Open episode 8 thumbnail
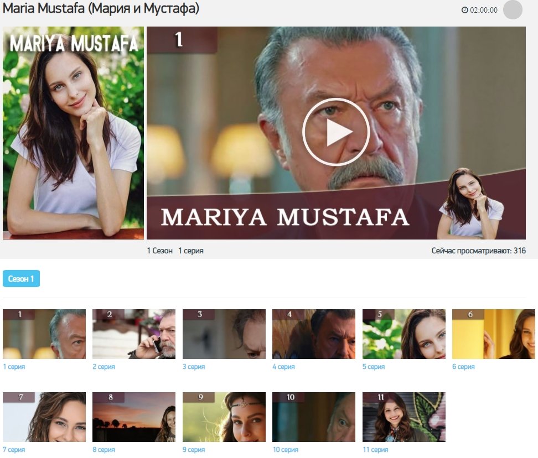538x458 pixels. click(134, 417)
